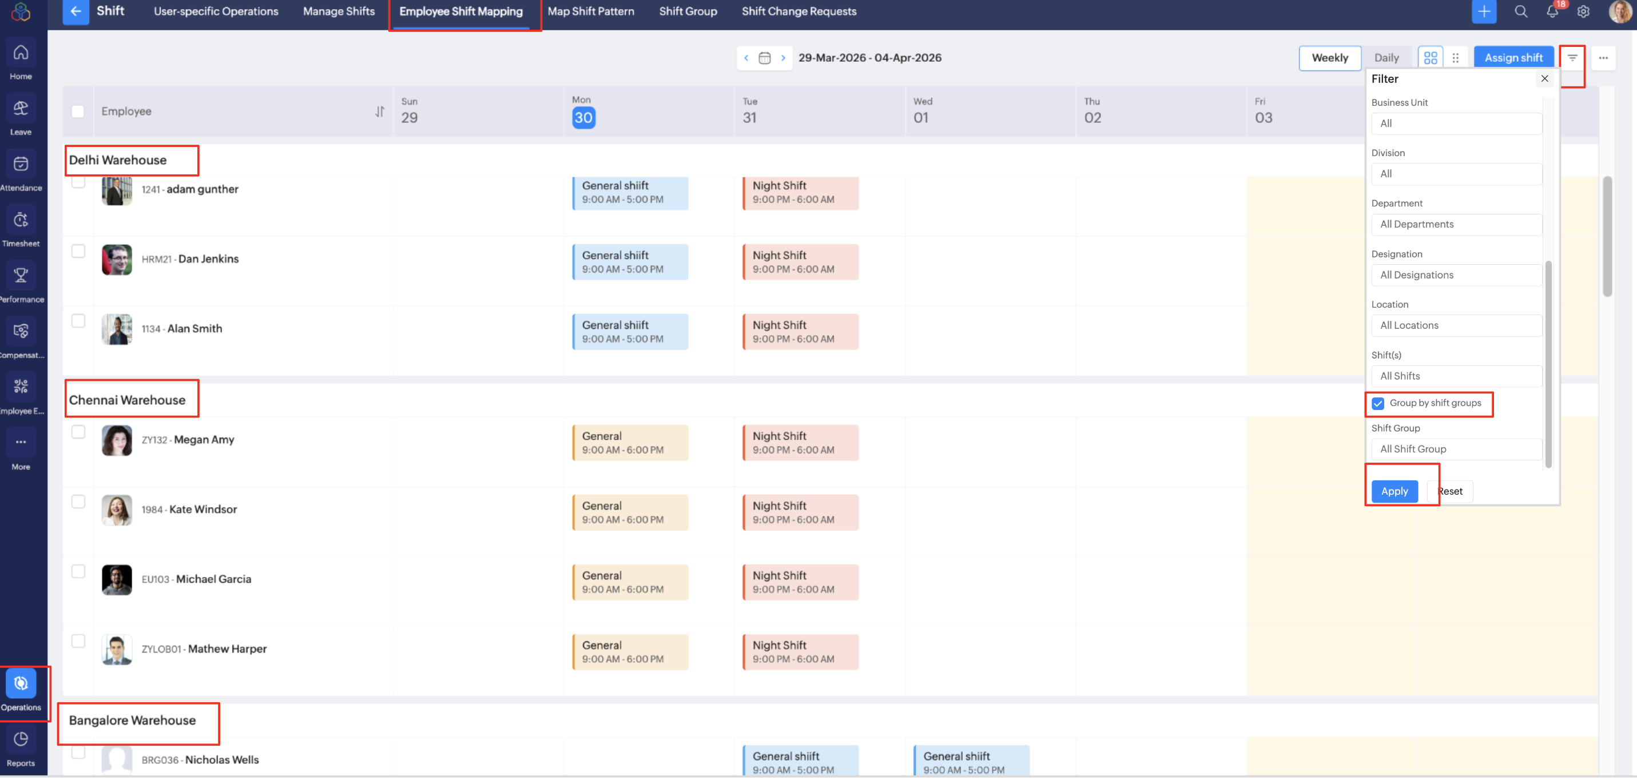This screenshot has width=1637, height=780.
Task: Sort employees using sort arrows icon
Action: coord(379,112)
